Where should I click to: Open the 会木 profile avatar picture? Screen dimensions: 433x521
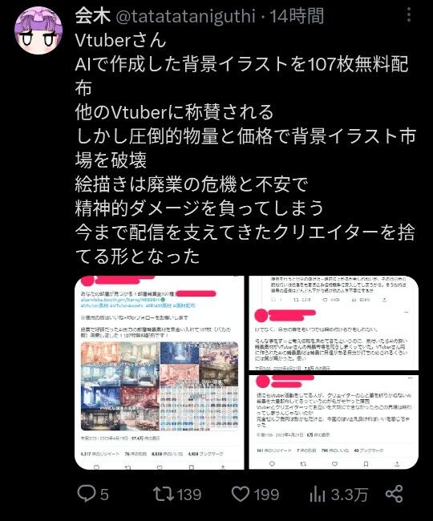click(x=38, y=30)
